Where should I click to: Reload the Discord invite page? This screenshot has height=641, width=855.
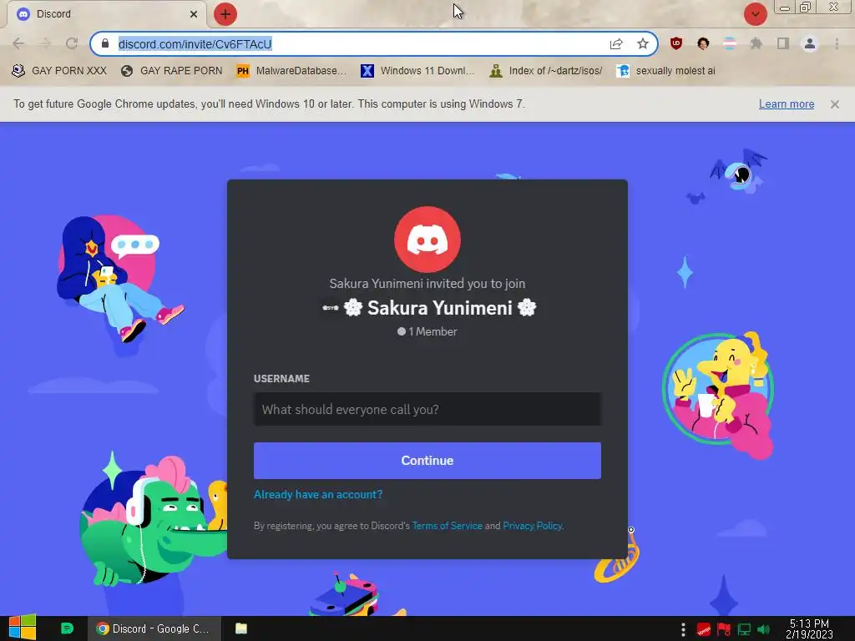pos(72,43)
